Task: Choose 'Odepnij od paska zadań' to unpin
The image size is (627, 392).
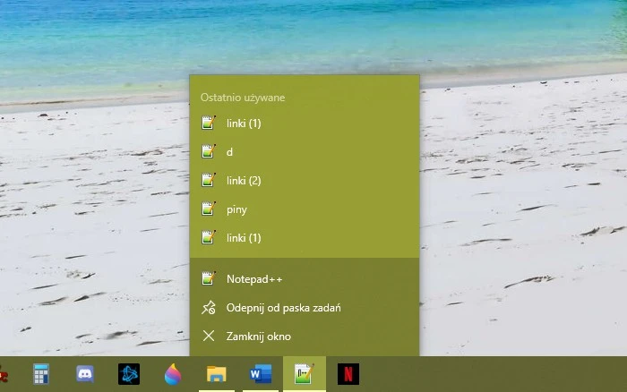Action: tap(283, 308)
